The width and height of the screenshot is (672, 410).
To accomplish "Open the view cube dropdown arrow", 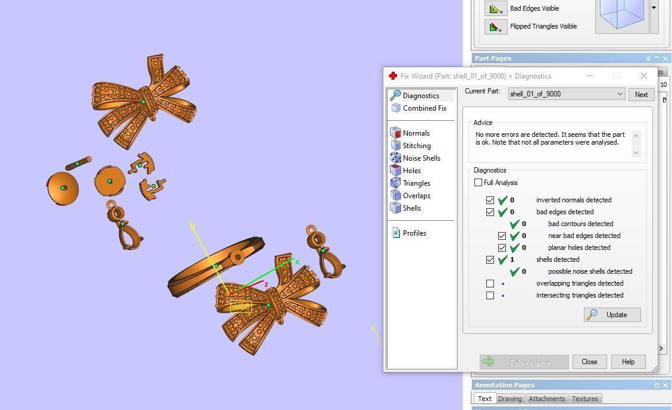I will 654,8.
